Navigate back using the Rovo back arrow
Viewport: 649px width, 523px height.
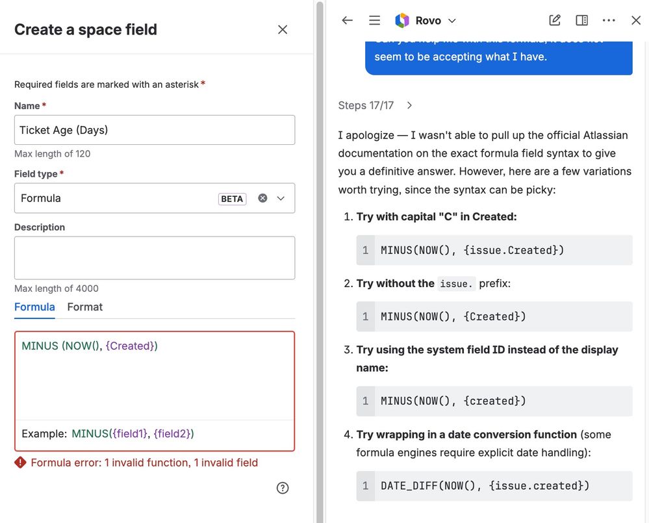[347, 20]
